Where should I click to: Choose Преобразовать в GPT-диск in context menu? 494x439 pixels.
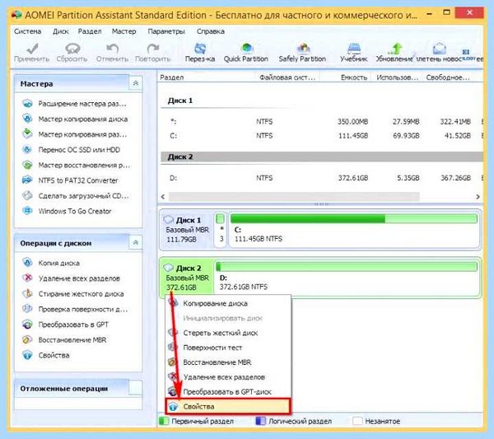coord(228,392)
